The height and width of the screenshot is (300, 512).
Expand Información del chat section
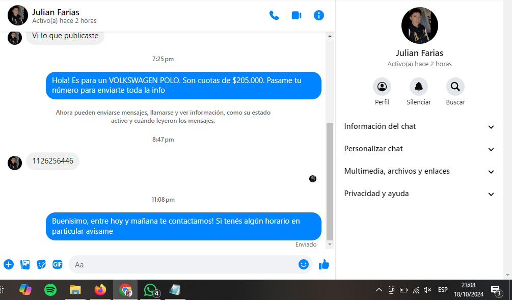[419, 127]
